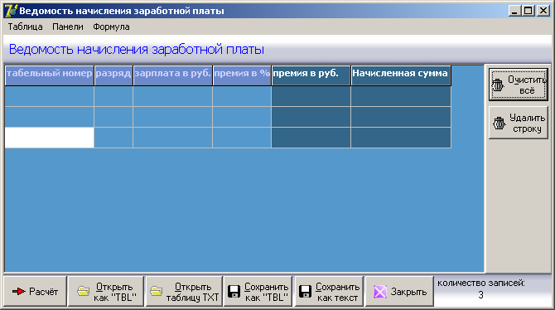
Task: Click first row зарплата в руб. cell
Action: click(173, 96)
